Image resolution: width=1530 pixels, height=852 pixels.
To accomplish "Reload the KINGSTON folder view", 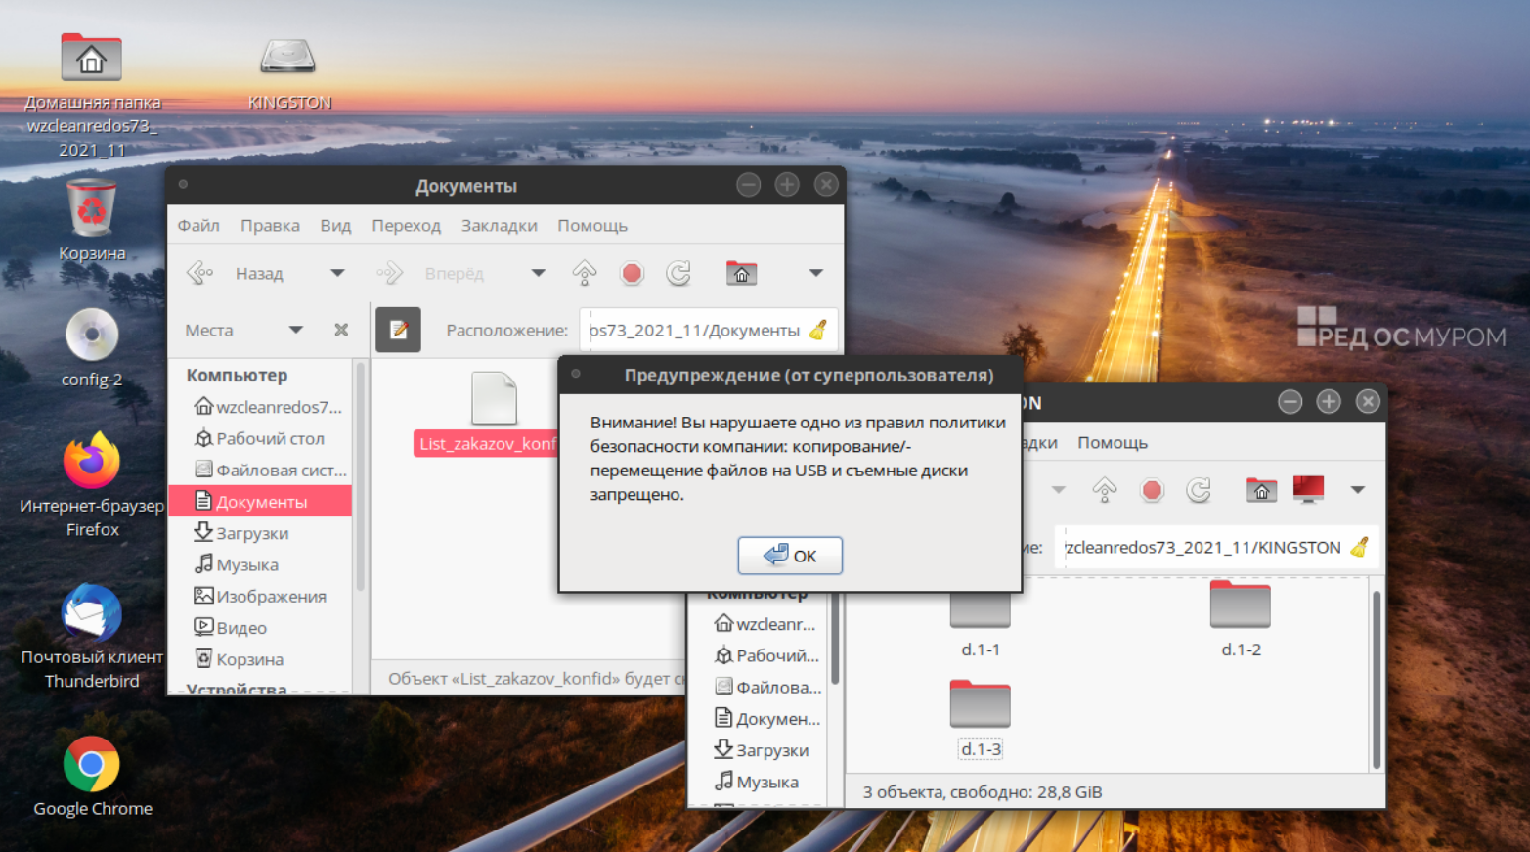I will coord(1199,489).
